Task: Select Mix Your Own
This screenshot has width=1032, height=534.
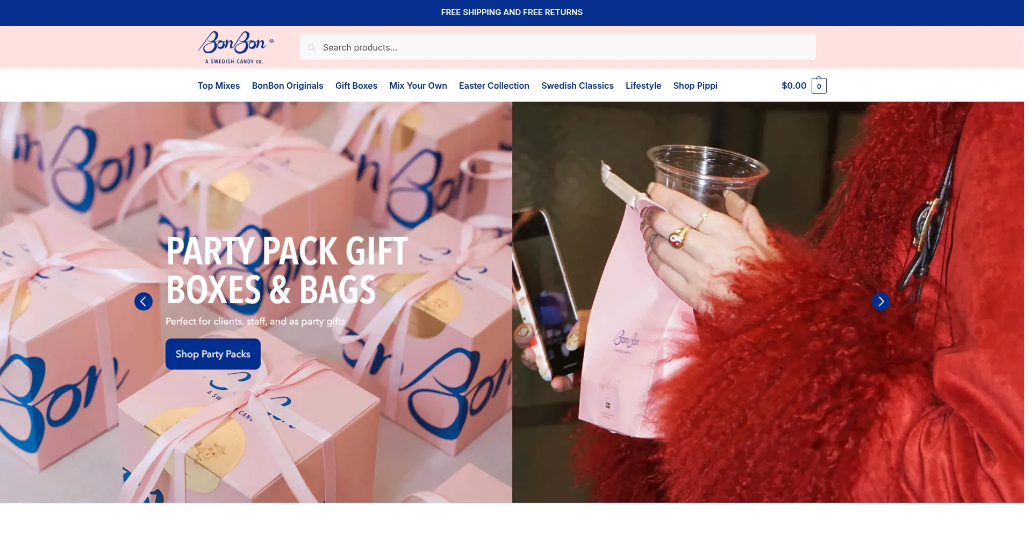Action: [418, 86]
